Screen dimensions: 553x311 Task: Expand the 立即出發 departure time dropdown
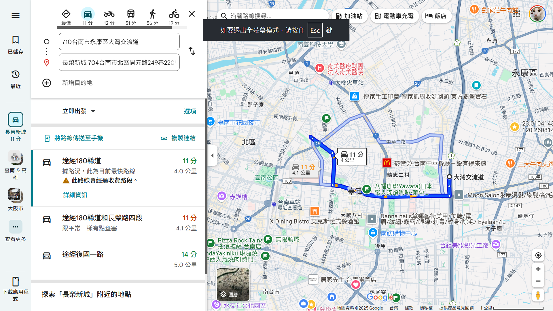coord(79,111)
